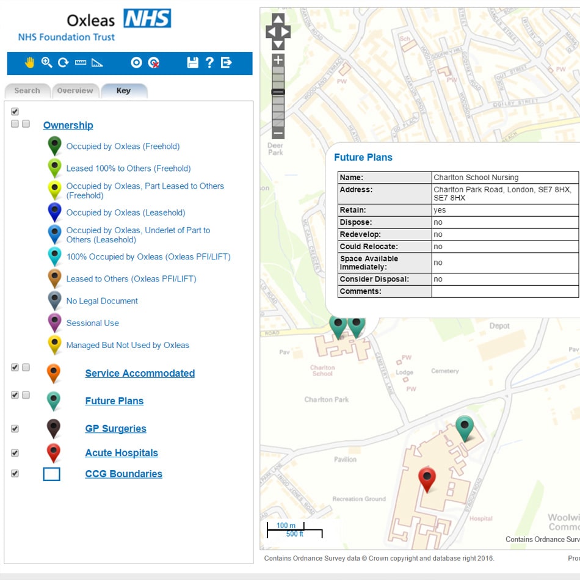Open help with the question mark icon
580x580 pixels.
coord(209,62)
